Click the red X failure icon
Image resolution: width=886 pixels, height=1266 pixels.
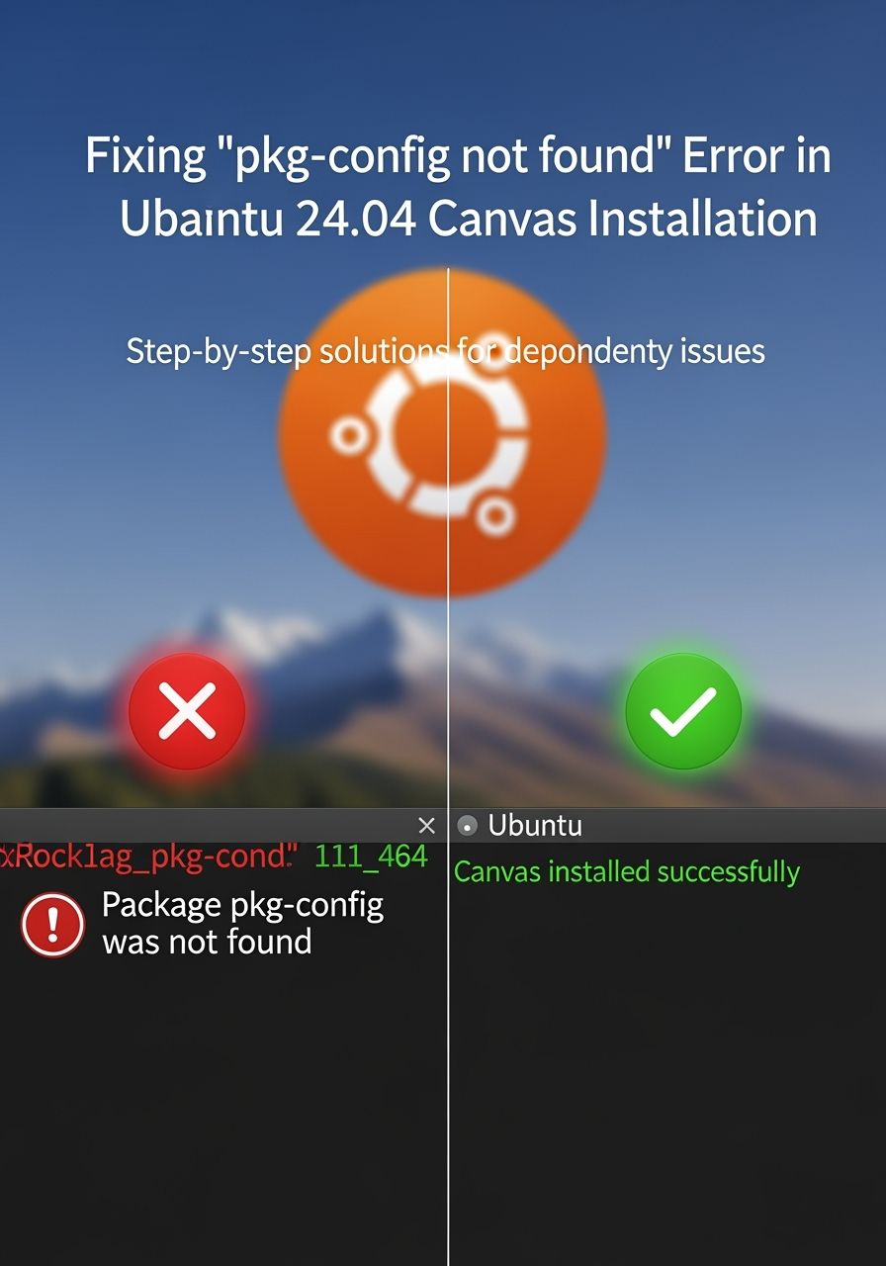(x=187, y=711)
